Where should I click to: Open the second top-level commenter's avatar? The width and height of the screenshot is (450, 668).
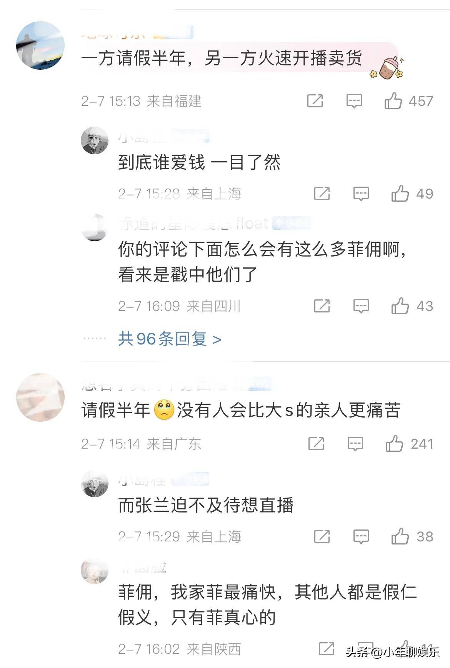[40, 397]
